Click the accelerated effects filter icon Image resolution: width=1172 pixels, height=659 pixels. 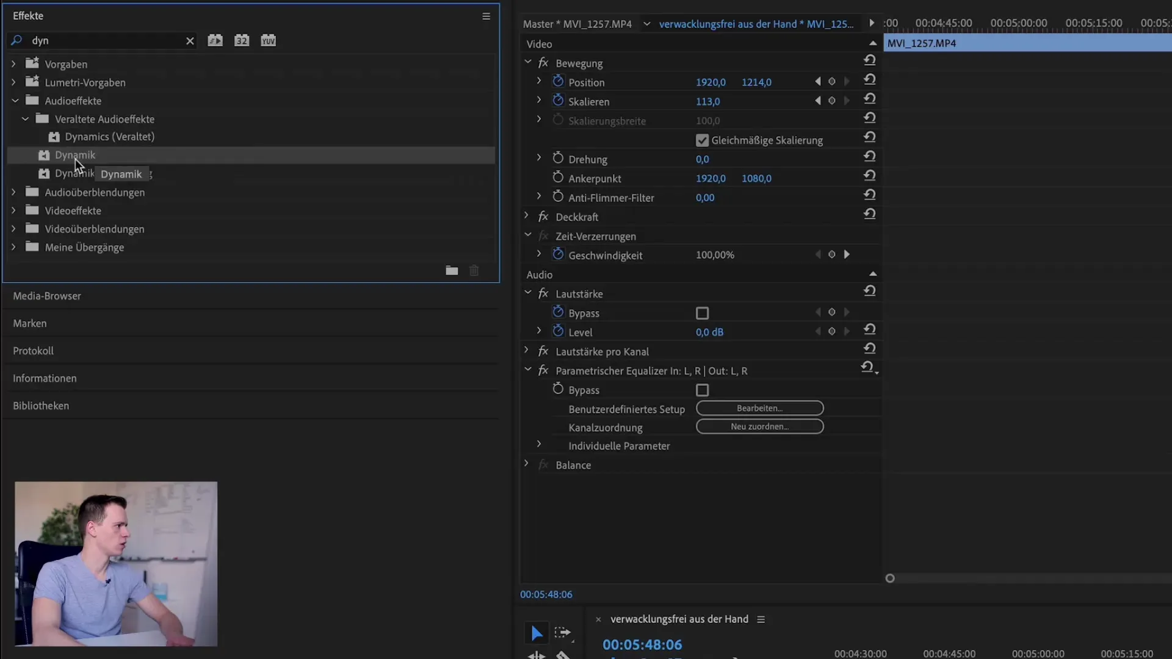click(215, 40)
